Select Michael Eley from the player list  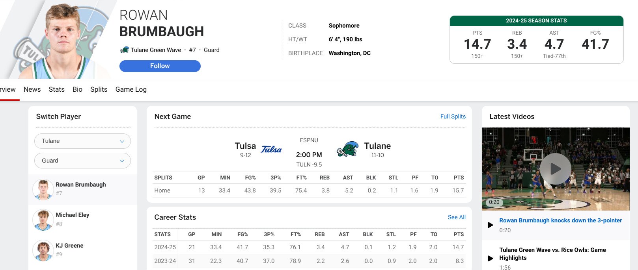73,215
